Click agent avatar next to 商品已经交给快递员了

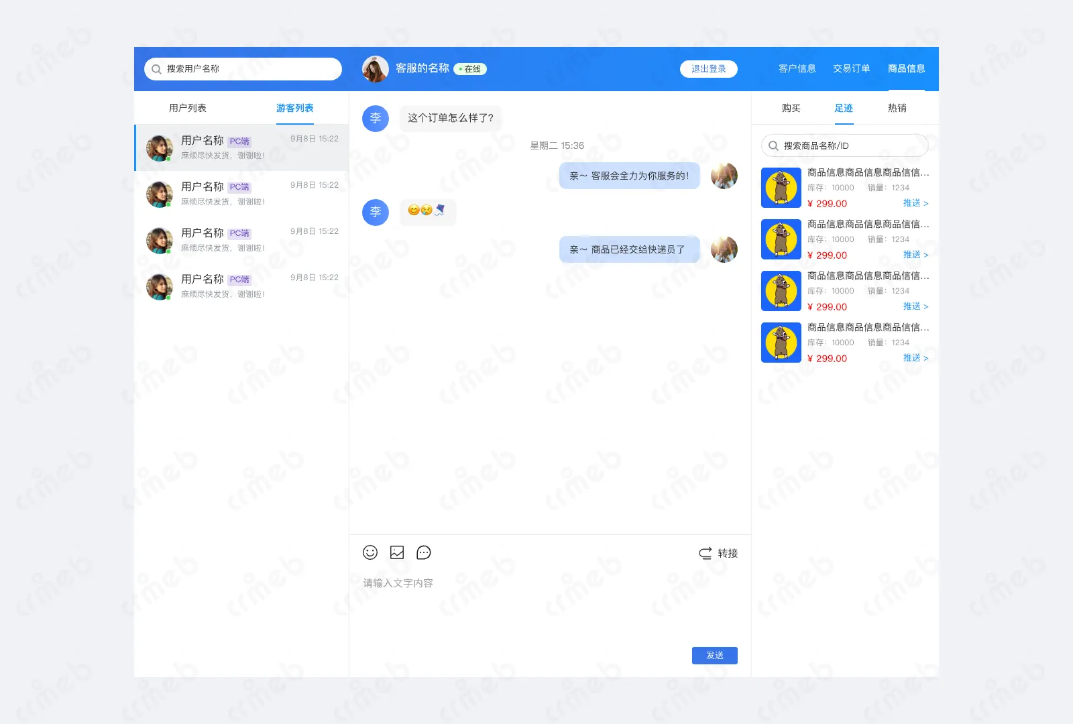724,249
